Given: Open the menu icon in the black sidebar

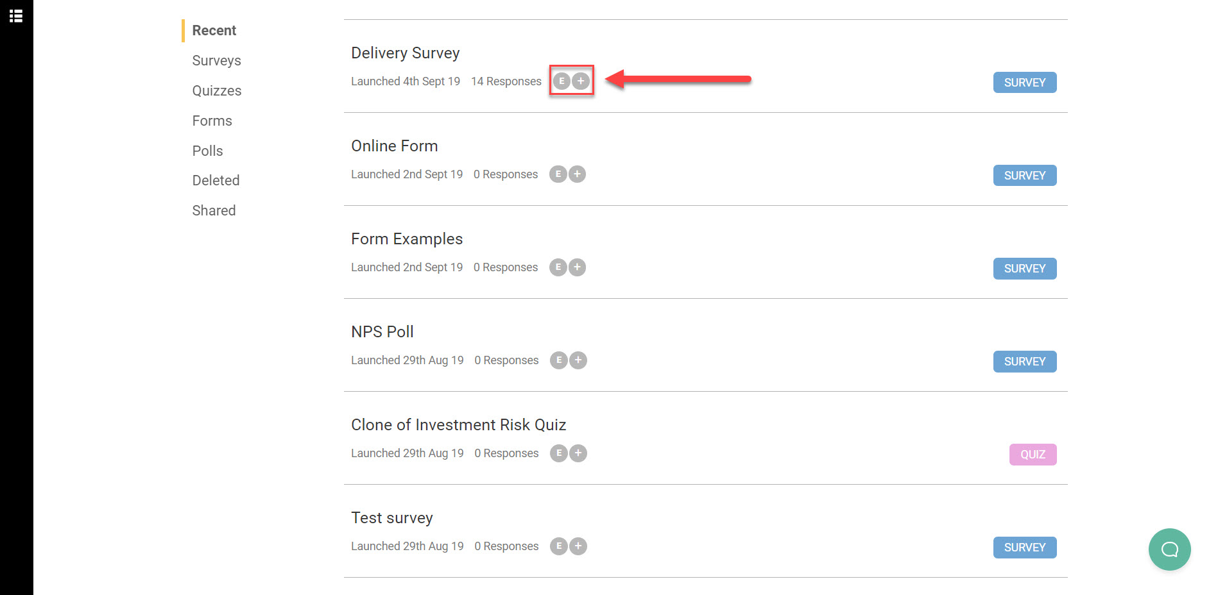Looking at the screenshot, I should [x=16, y=16].
